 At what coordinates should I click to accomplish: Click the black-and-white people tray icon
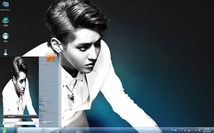pyautogui.click(x=185, y=130)
